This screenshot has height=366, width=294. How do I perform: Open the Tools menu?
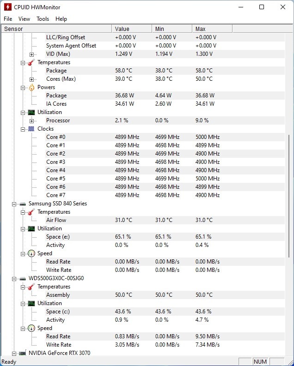[43, 19]
